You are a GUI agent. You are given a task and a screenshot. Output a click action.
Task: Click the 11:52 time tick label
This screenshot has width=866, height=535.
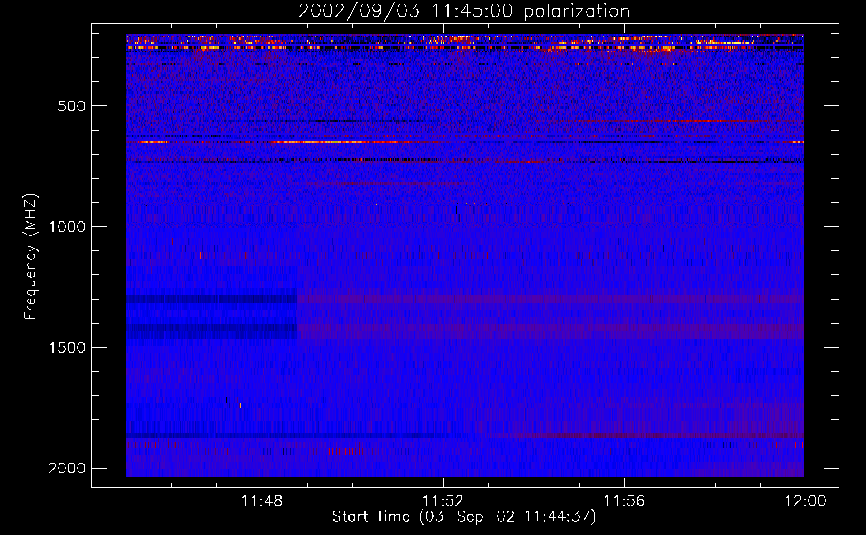click(443, 501)
